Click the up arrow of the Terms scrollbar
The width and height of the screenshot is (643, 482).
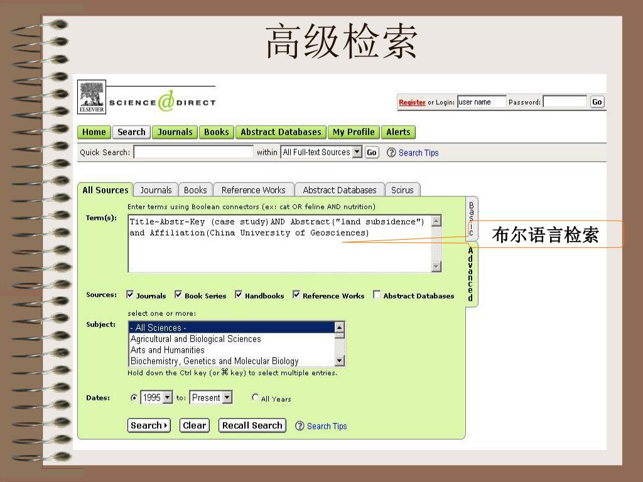tap(436, 220)
